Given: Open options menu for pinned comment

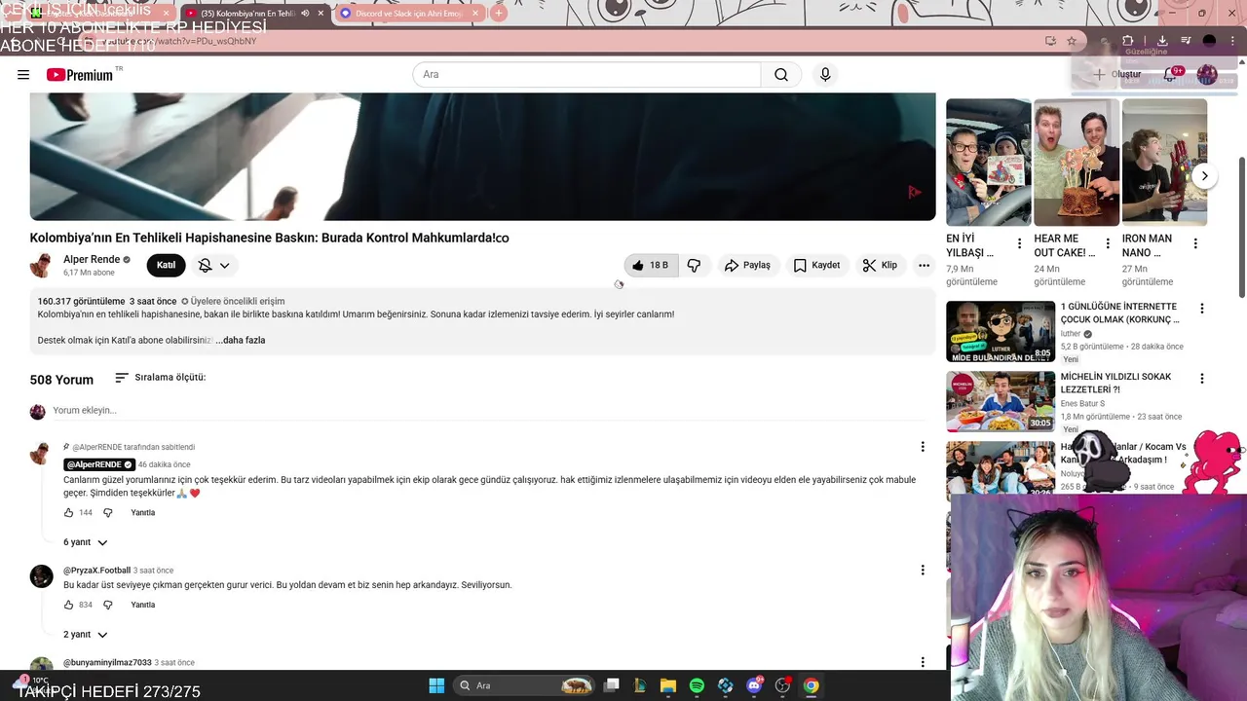Looking at the screenshot, I should 923,447.
